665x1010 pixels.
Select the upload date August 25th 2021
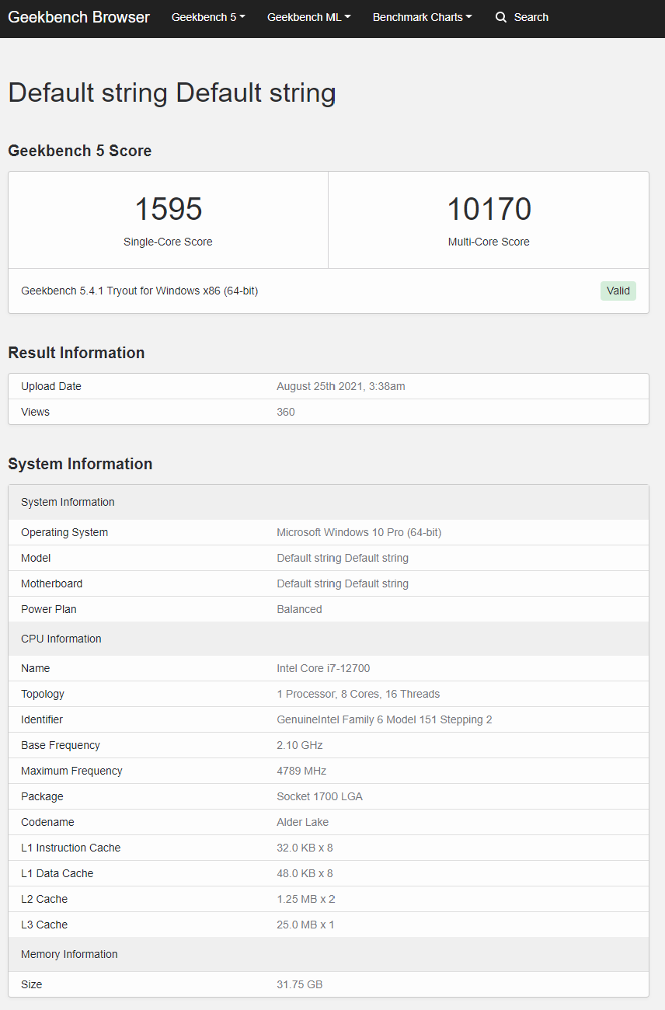click(x=341, y=386)
